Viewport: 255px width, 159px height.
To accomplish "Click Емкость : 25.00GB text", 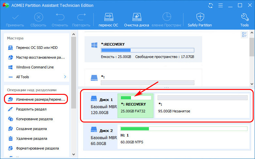I will tap(116, 57).
